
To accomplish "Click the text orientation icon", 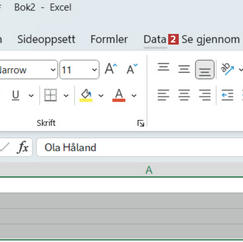I will click(227, 69).
